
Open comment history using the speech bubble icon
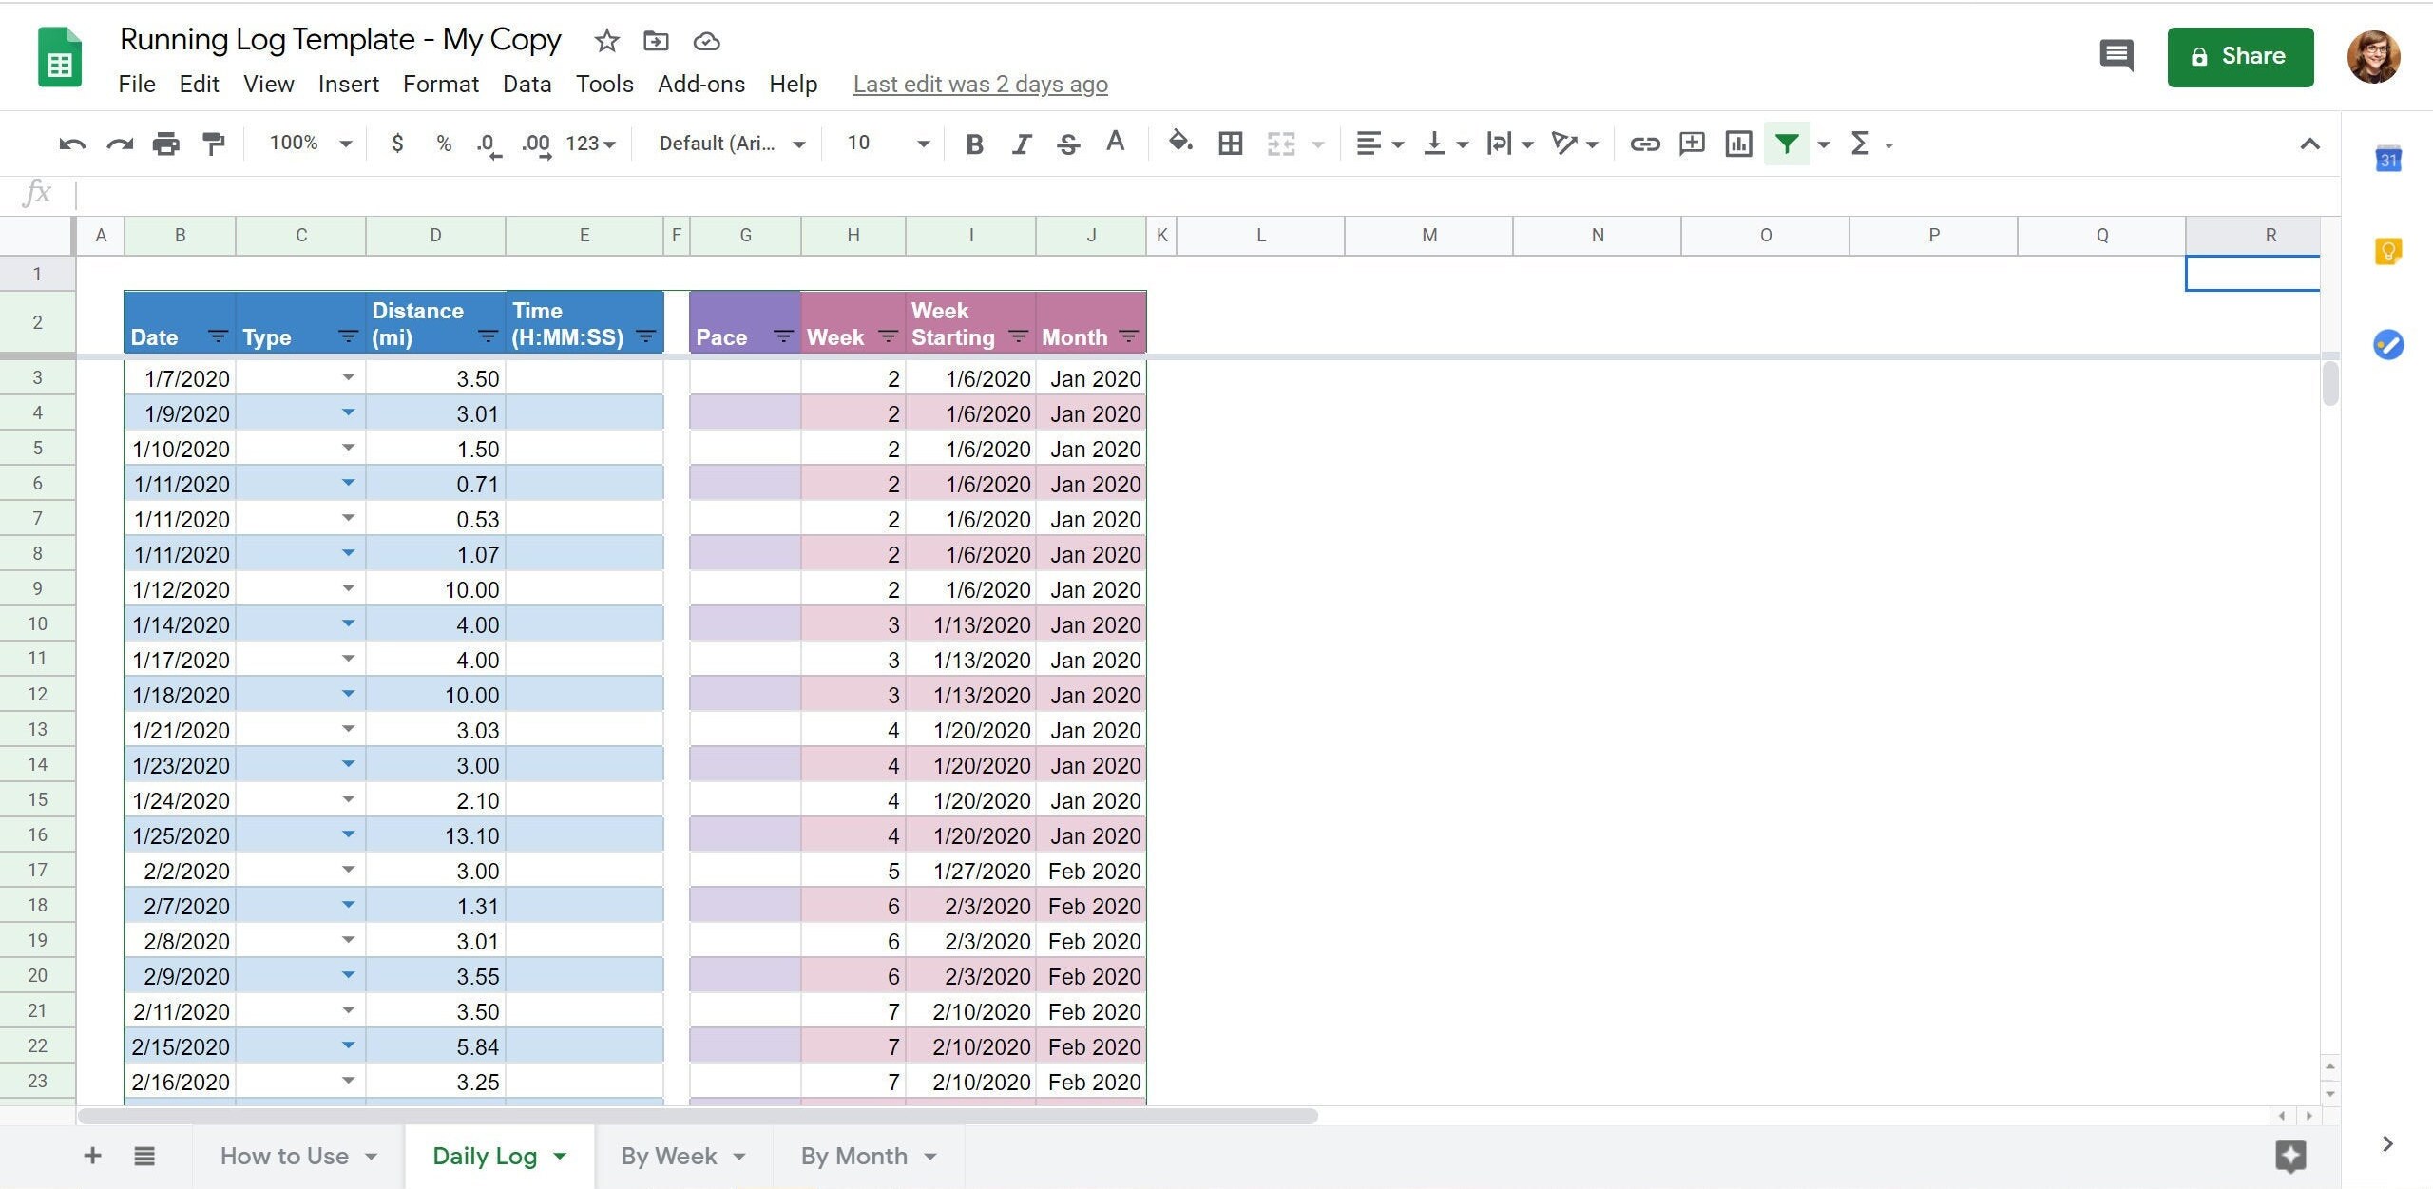[x=2117, y=56]
